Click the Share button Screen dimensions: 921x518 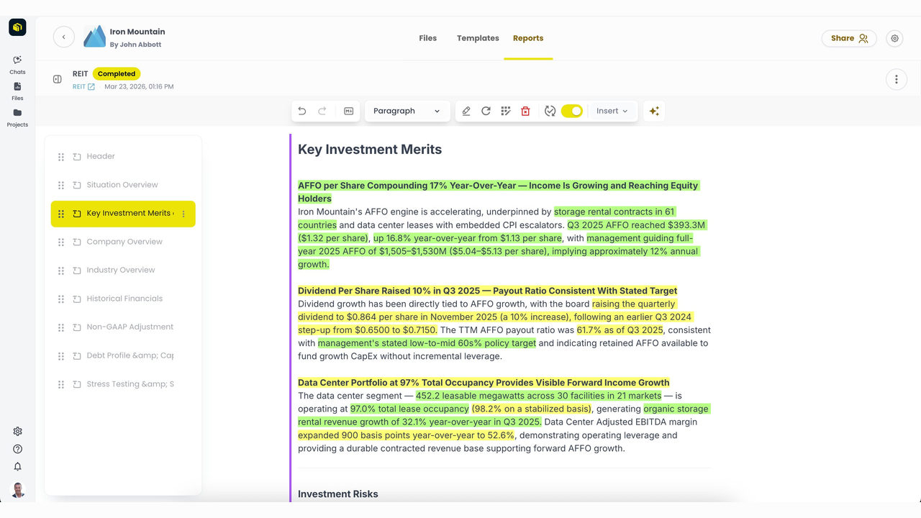[849, 38]
